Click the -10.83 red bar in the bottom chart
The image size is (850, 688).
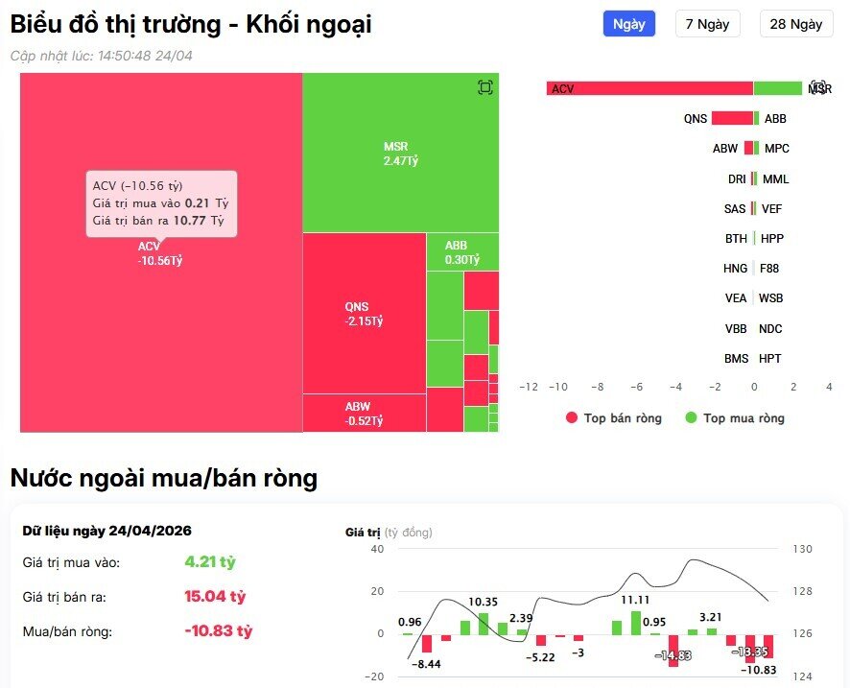(x=768, y=646)
